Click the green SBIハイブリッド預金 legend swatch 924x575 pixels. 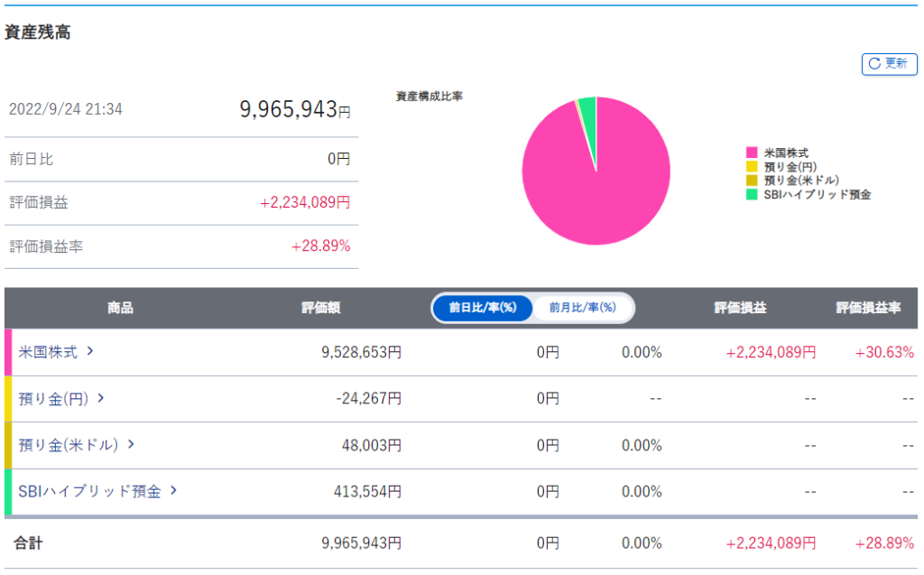pyautogui.click(x=751, y=194)
